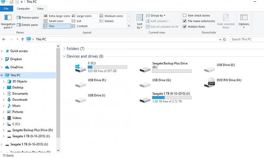
Task: Open the Options button
Action: pos(244,21)
